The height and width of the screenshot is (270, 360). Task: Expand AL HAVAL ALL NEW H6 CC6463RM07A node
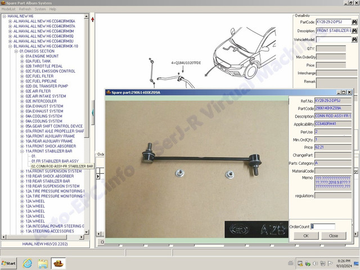[10, 26]
